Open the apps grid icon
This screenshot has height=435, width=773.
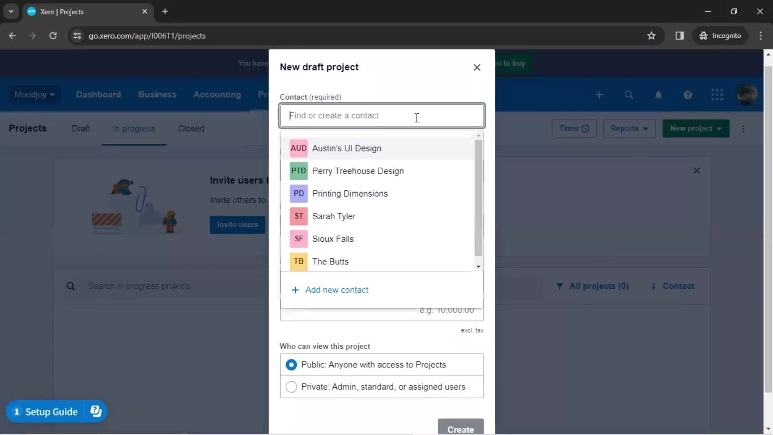coord(717,95)
